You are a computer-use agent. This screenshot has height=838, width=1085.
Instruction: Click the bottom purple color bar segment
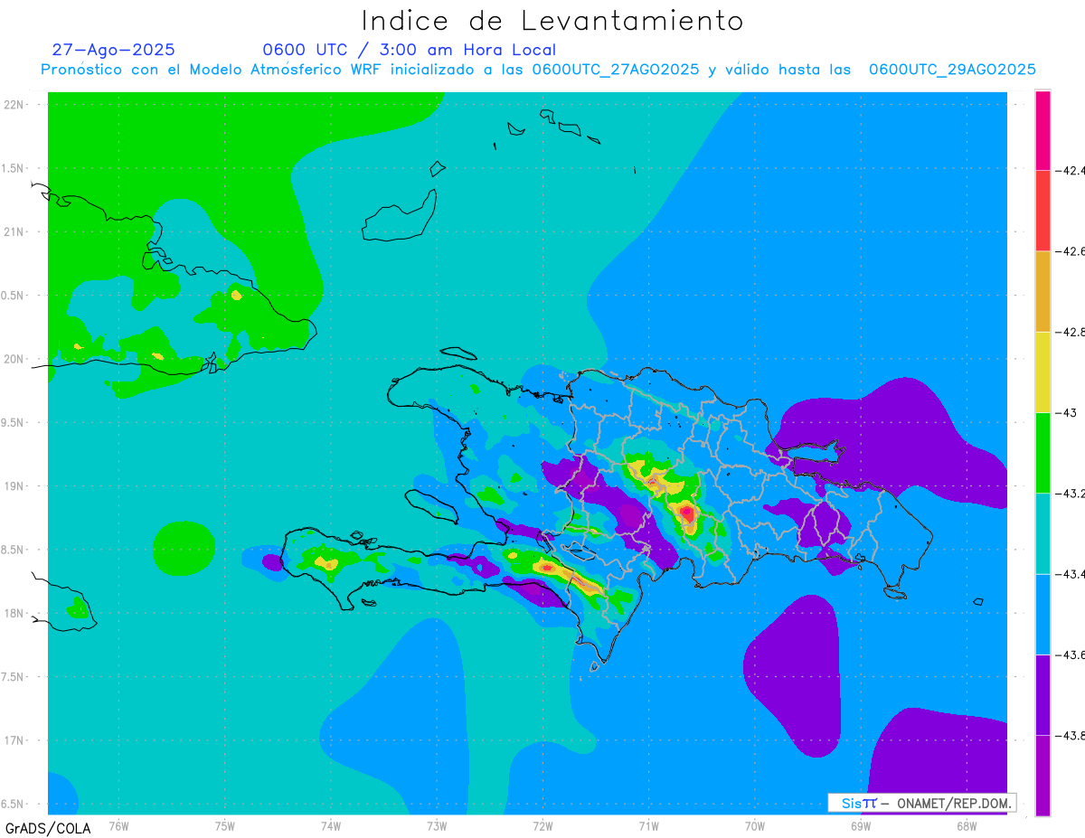pyautogui.click(x=1043, y=775)
